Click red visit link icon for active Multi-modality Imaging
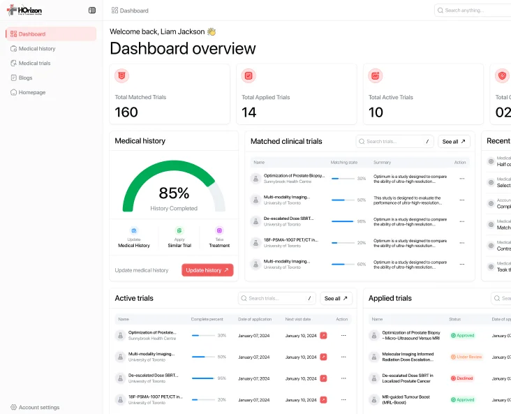 point(323,357)
